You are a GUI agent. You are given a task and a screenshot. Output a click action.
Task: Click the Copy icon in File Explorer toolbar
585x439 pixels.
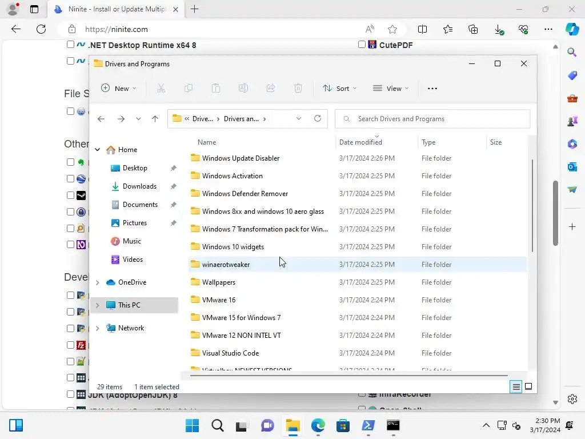coord(189,89)
